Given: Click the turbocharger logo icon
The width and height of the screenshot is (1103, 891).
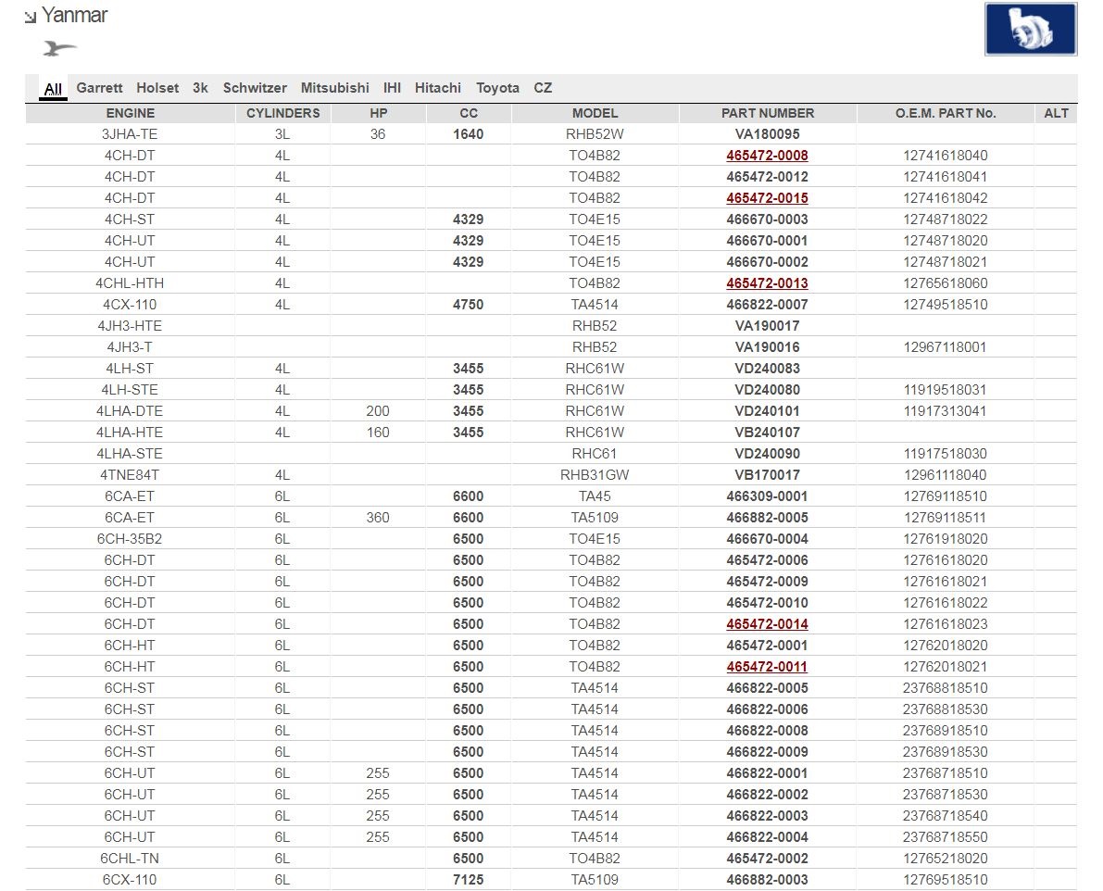Looking at the screenshot, I should point(1031,30).
